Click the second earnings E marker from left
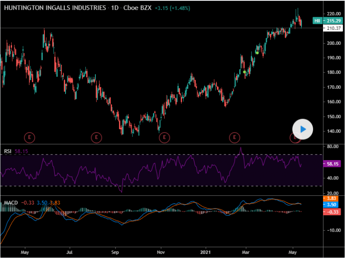The width and height of the screenshot is (345, 258). (97, 138)
